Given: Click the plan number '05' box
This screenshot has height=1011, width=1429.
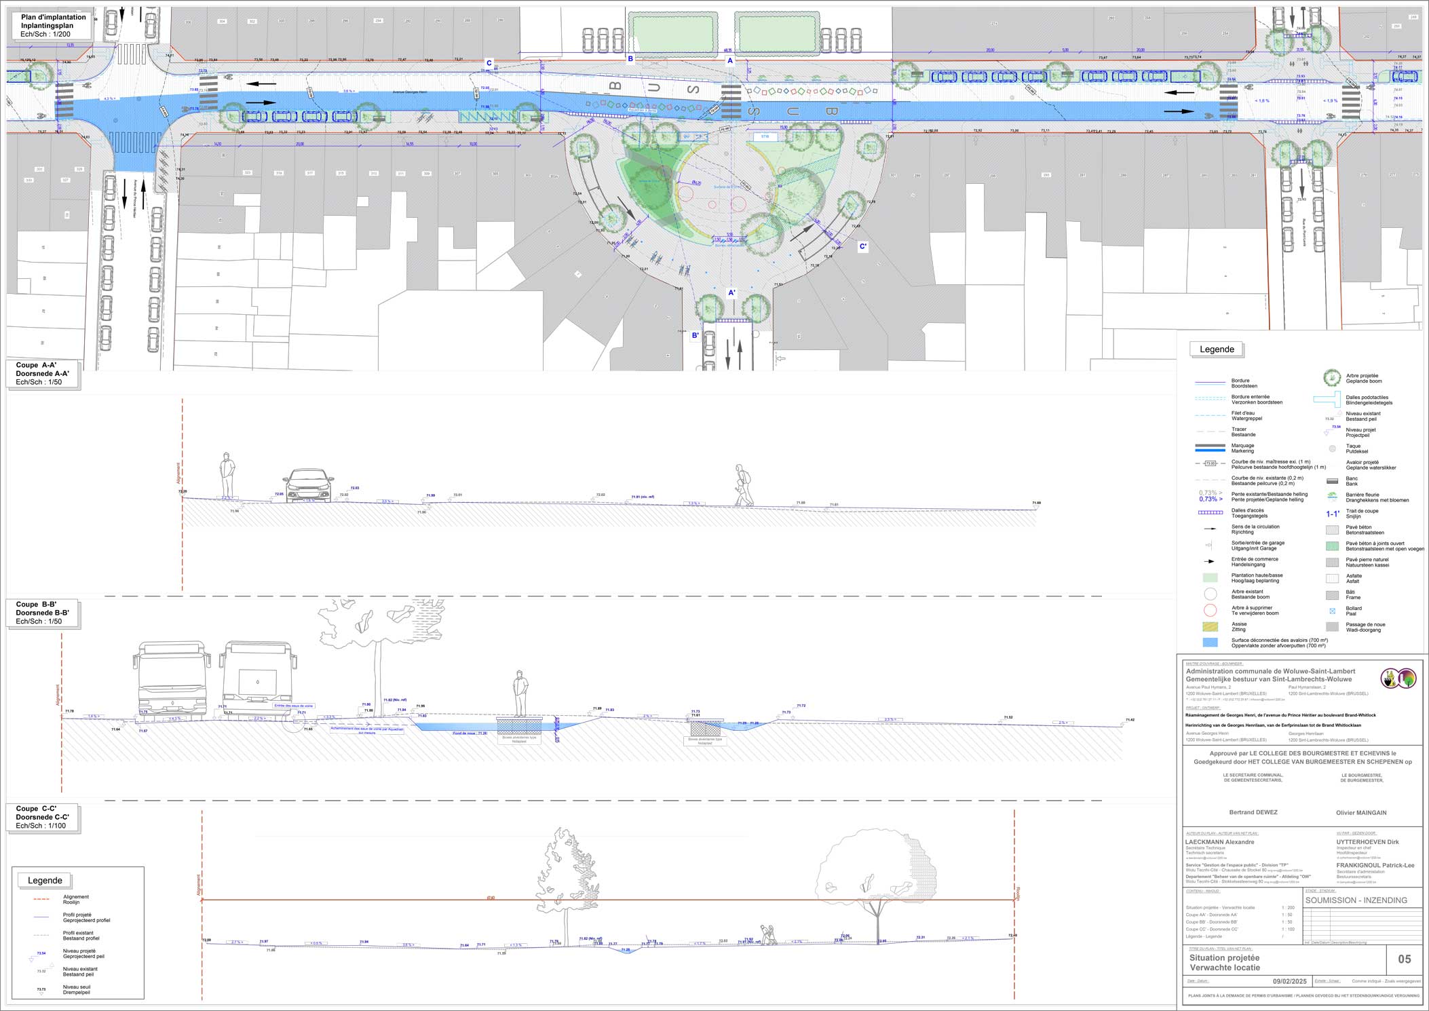Looking at the screenshot, I should [1404, 959].
